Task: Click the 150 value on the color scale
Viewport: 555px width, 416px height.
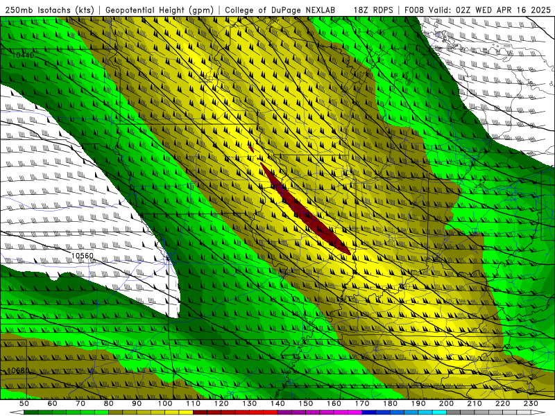Action: (306, 404)
